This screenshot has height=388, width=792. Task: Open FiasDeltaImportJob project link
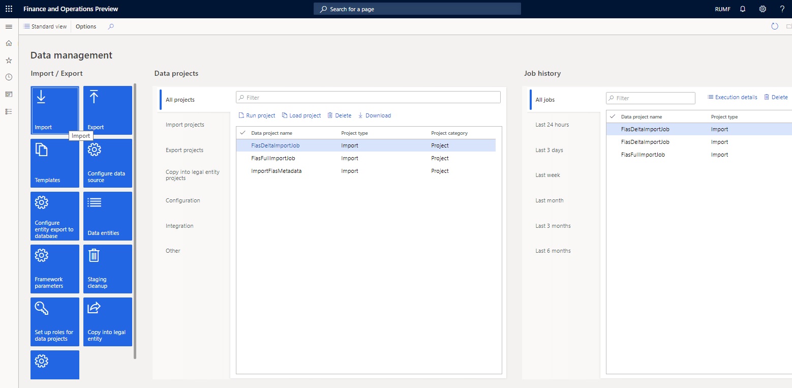[275, 145]
